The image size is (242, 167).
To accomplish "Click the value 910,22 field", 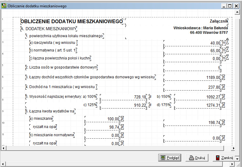I will click(123, 105).
